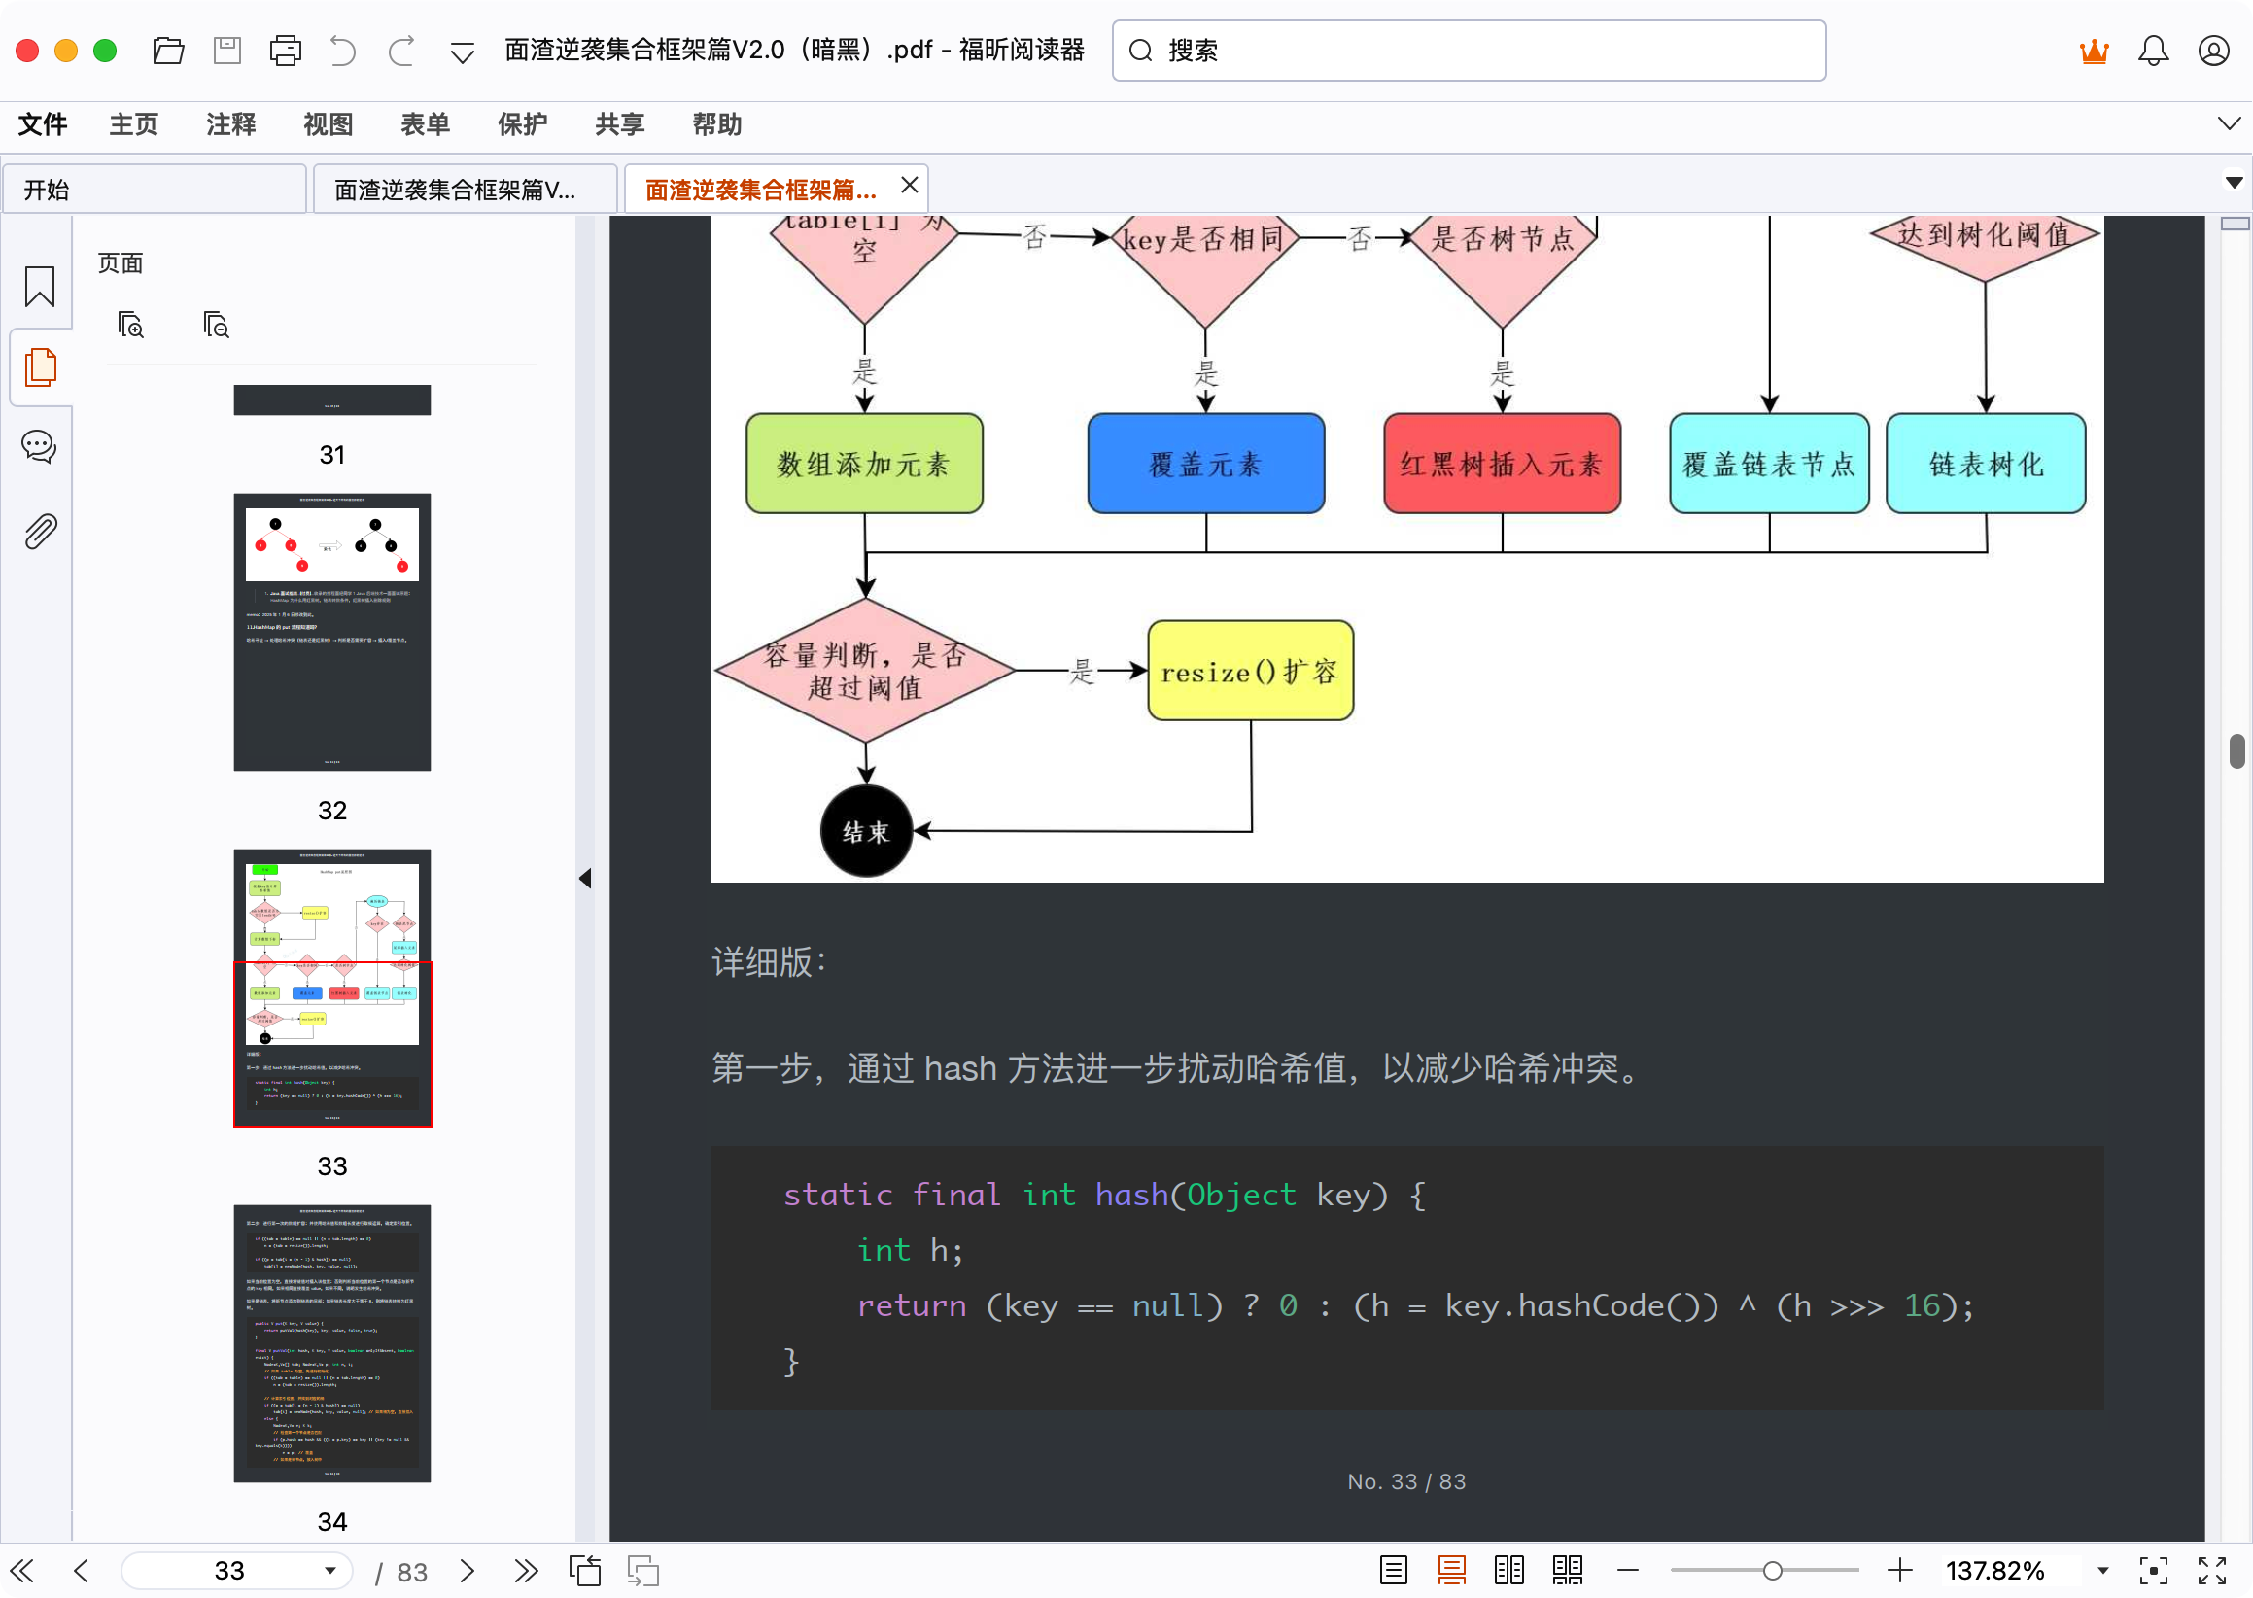Select the page 34 thumbnail
Screen dimensions: 2253x1598
pos(331,1343)
